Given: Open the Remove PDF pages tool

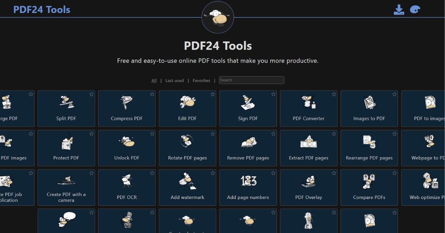Looking at the screenshot, I should pyautogui.click(x=248, y=148).
